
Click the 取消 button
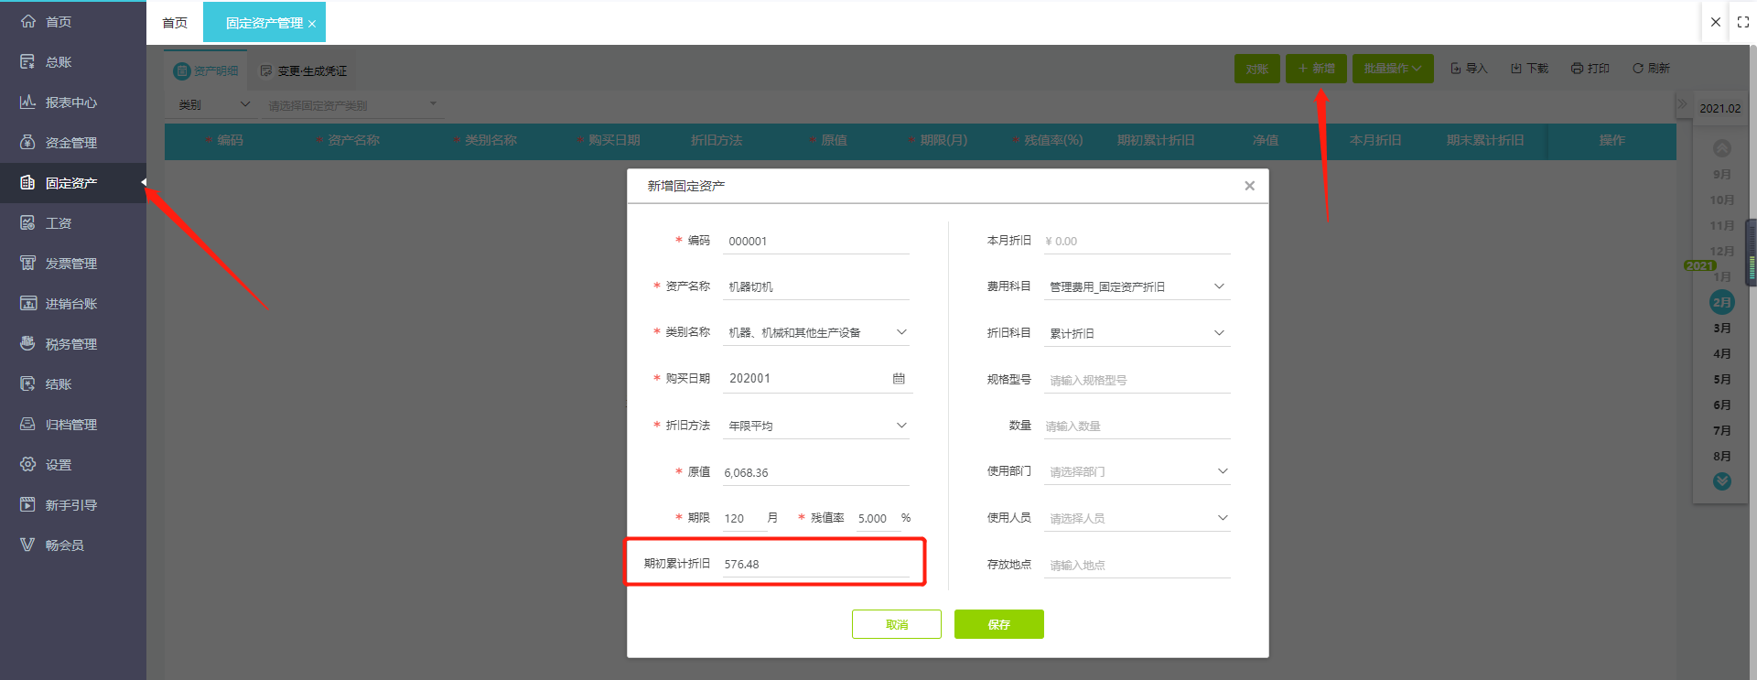[x=897, y=624]
